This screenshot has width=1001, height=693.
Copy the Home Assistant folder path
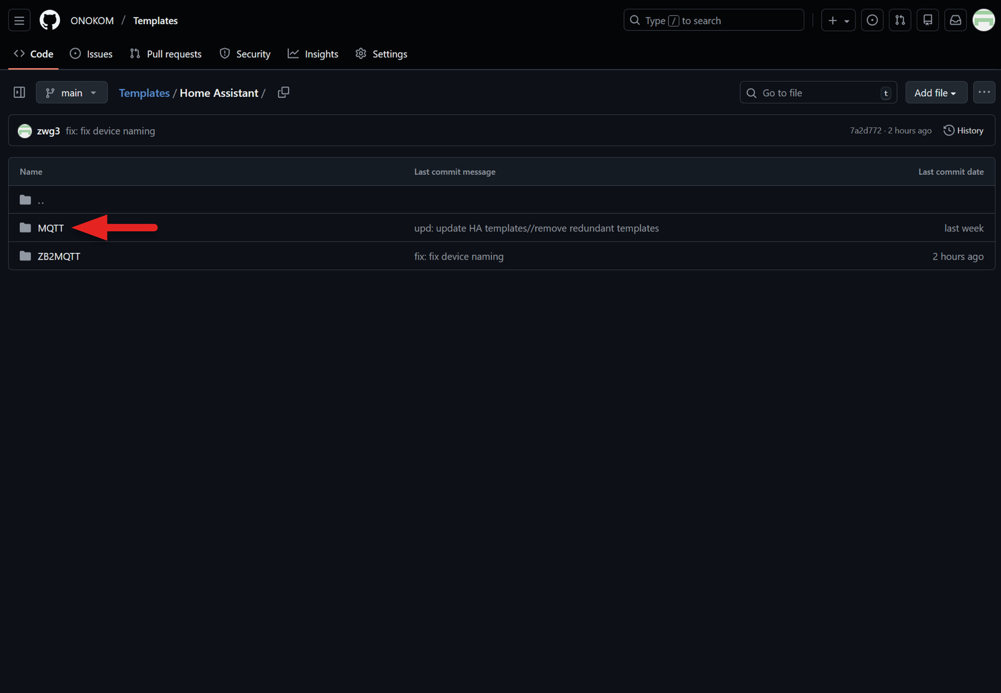click(x=284, y=93)
